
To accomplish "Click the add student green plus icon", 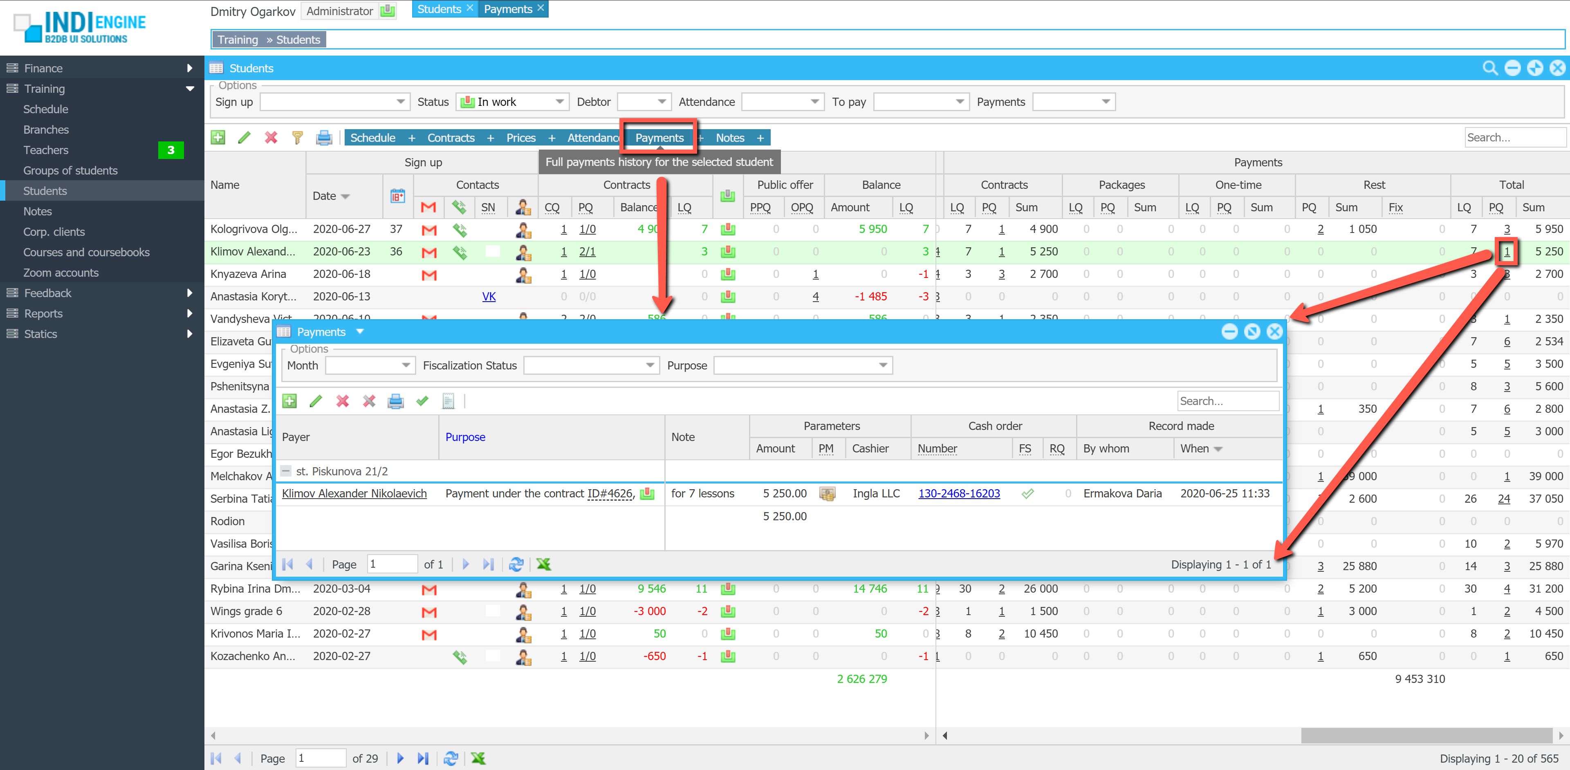I will tap(218, 138).
